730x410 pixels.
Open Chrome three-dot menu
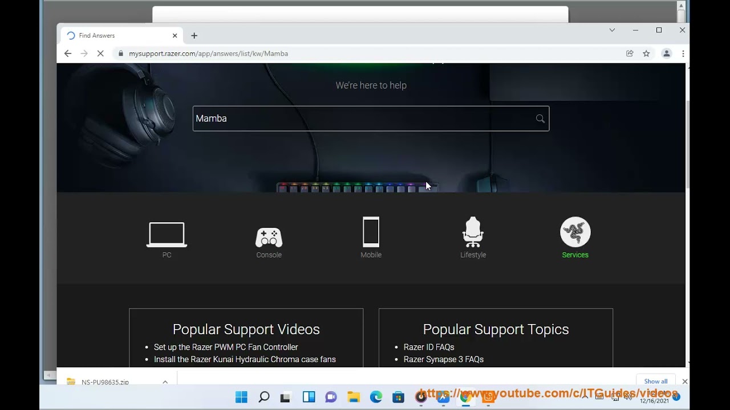click(x=683, y=54)
